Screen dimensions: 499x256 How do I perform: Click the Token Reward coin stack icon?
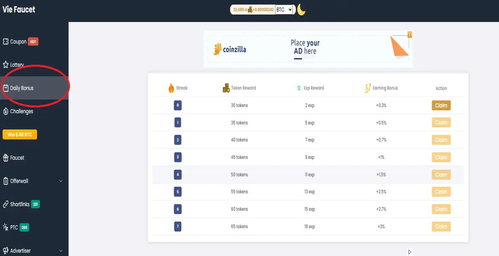(x=226, y=88)
